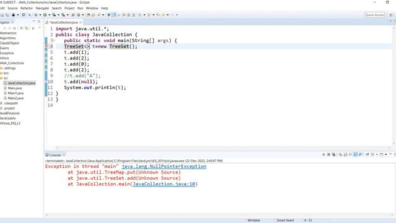This screenshot has width=396, height=223.
Task: Open the Display Selected Console dropdown arrow
Action: coord(377,154)
